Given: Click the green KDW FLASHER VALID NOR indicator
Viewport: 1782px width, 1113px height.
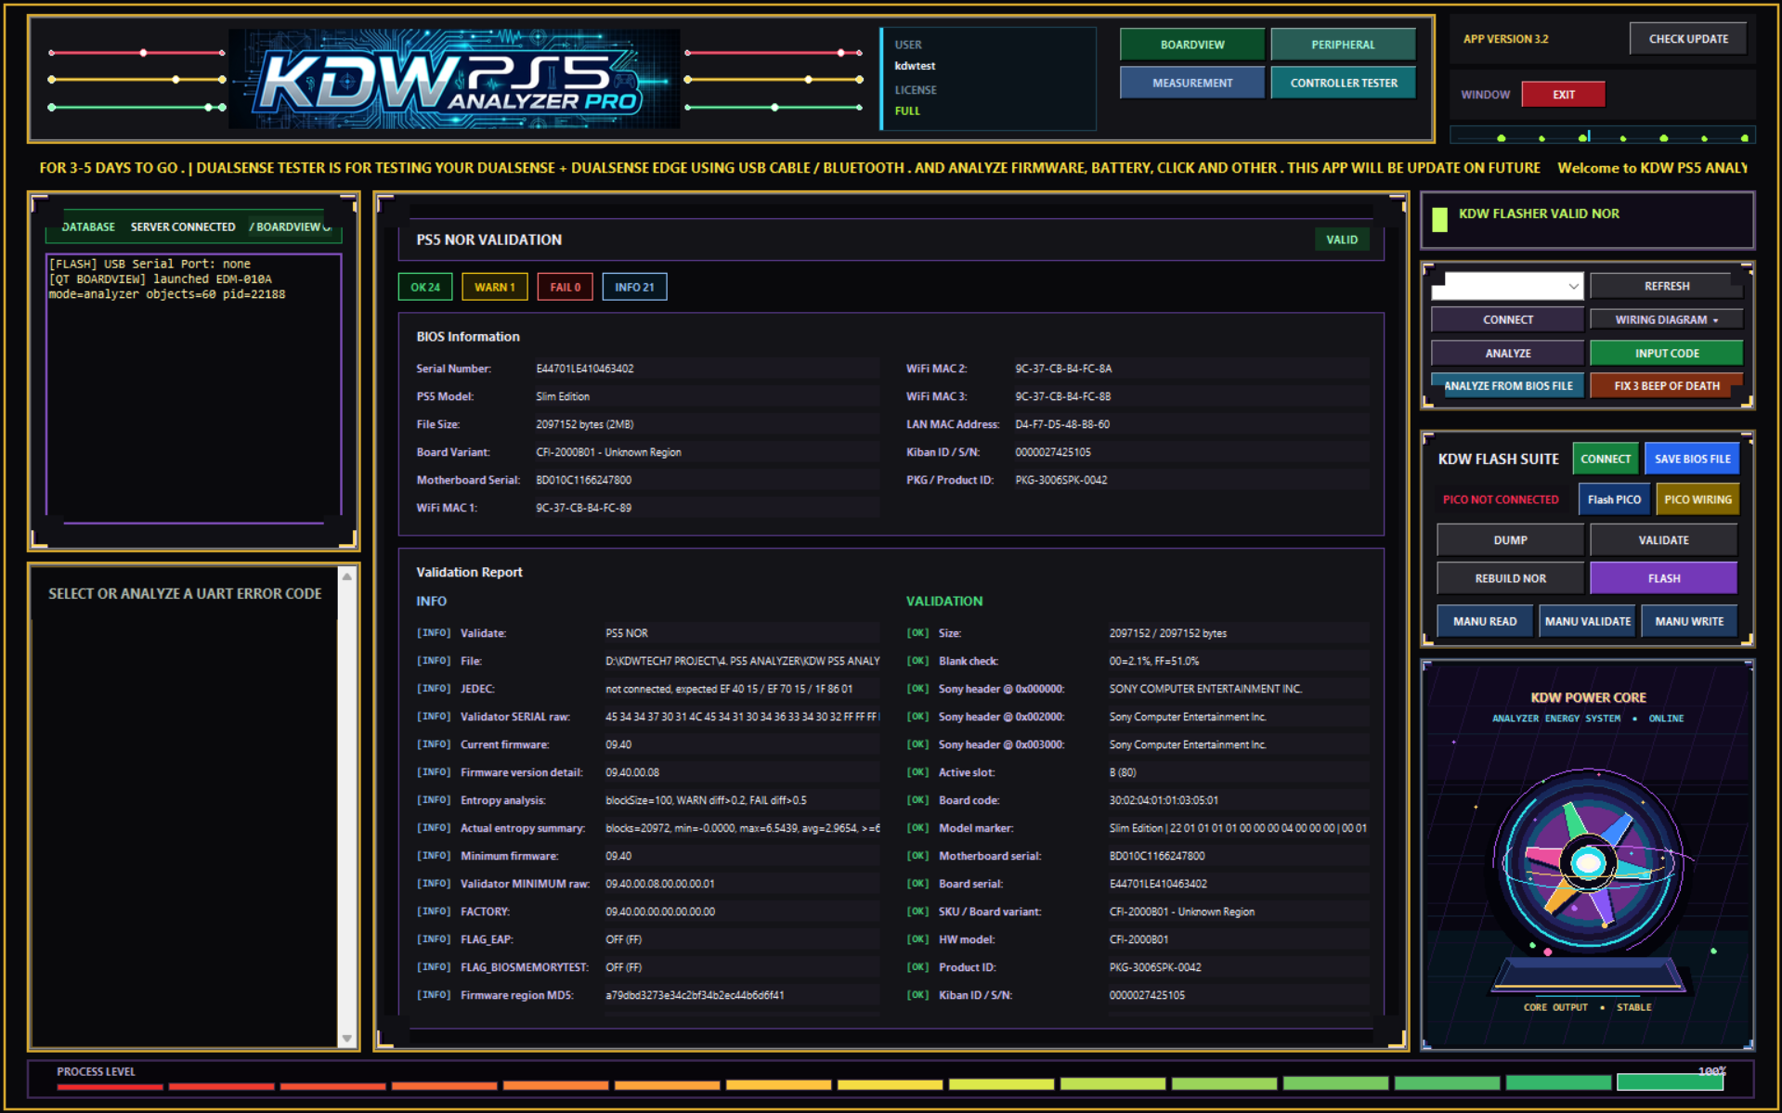Looking at the screenshot, I should (1439, 219).
